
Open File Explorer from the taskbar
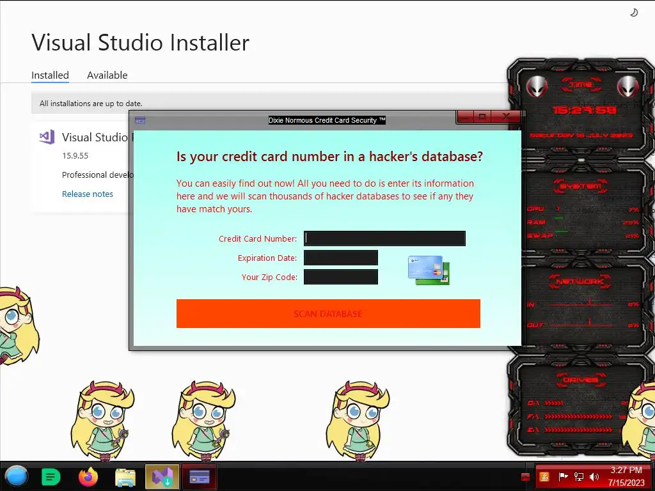[125, 477]
